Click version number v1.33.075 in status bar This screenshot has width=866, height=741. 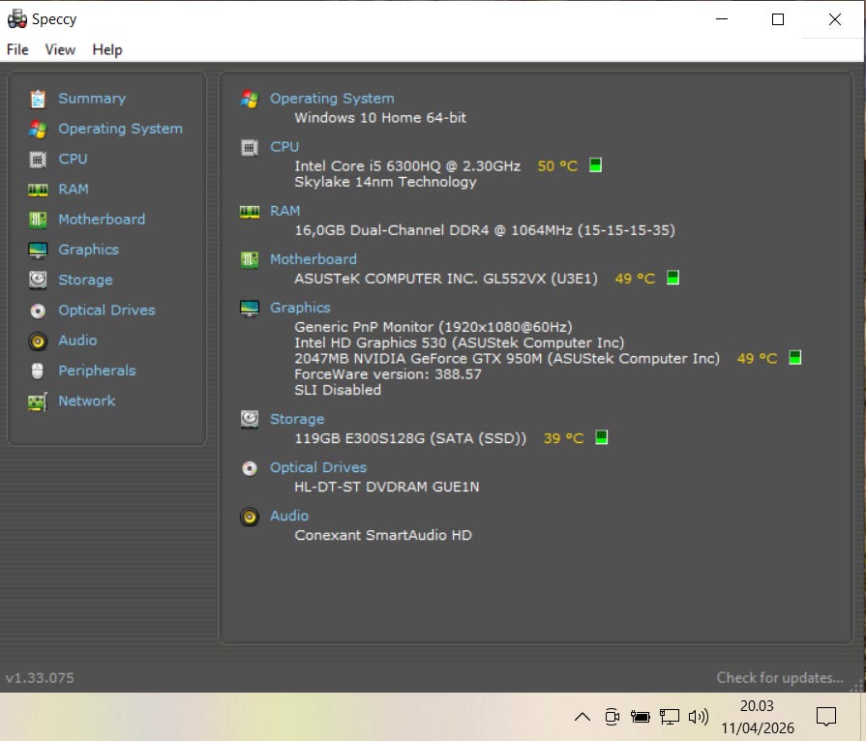(40, 677)
